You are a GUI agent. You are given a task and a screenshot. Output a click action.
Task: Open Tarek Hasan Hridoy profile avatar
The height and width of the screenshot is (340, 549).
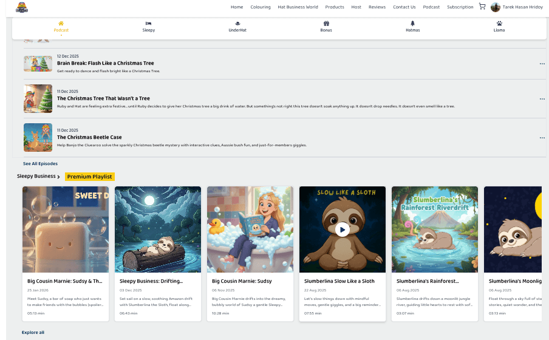pyautogui.click(x=495, y=7)
